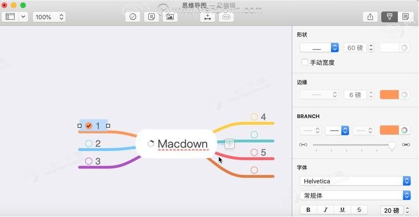The width and height of the screenshot is (419, 217).
Task: Toggle underline text formatting
Action: coord(342,210)
